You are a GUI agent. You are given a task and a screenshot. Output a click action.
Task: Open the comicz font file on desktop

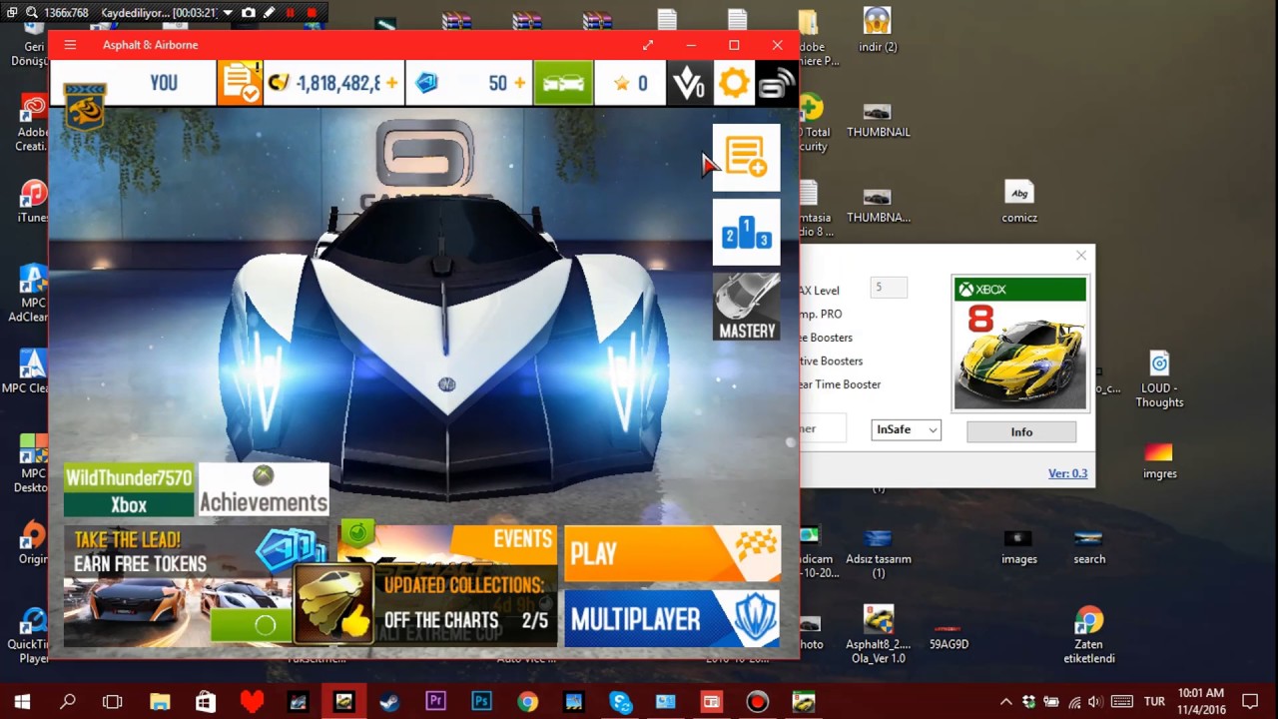(x=1019, y=201)
